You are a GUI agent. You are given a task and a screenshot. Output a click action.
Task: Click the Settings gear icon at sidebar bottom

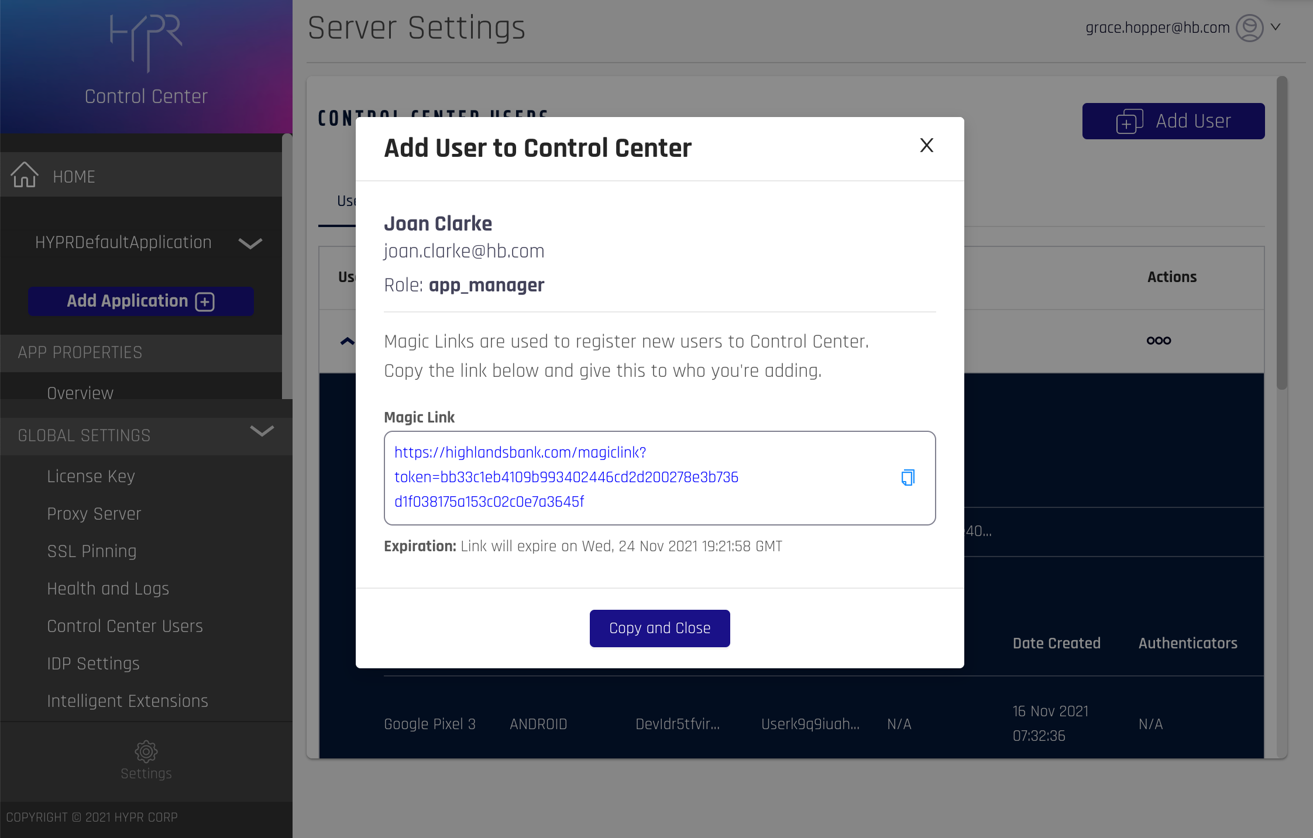pos(146,752)
